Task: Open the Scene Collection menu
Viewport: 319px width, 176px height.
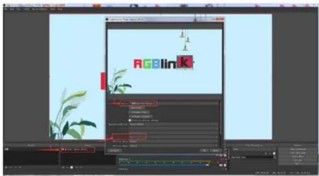Action: pyautogui.click(x=40, y=9)
